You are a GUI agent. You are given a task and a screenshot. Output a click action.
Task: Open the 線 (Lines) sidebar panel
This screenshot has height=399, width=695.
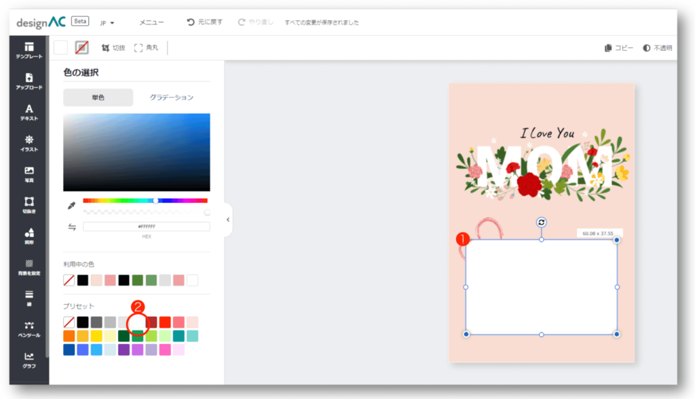click(29, 299)
